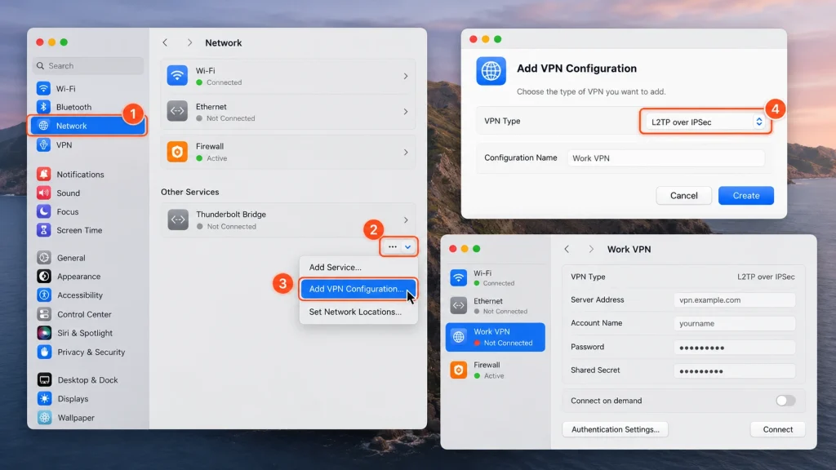The image size is (836, 470).
Task: Create the VPN configuration
Action: (x=746, y=196)
